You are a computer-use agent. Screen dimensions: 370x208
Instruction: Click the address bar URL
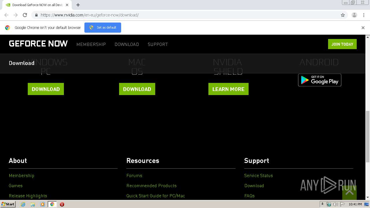click(90, 15)
